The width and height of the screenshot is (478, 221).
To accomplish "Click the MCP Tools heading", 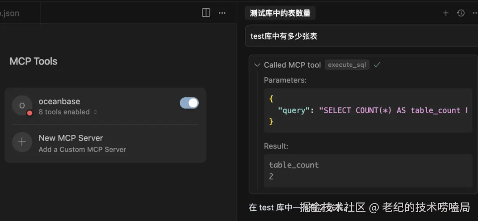I will point(34,61).
